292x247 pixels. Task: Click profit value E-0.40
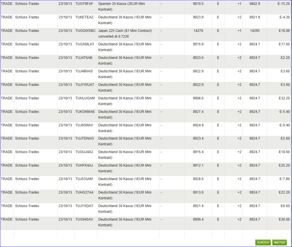(285, 125)
